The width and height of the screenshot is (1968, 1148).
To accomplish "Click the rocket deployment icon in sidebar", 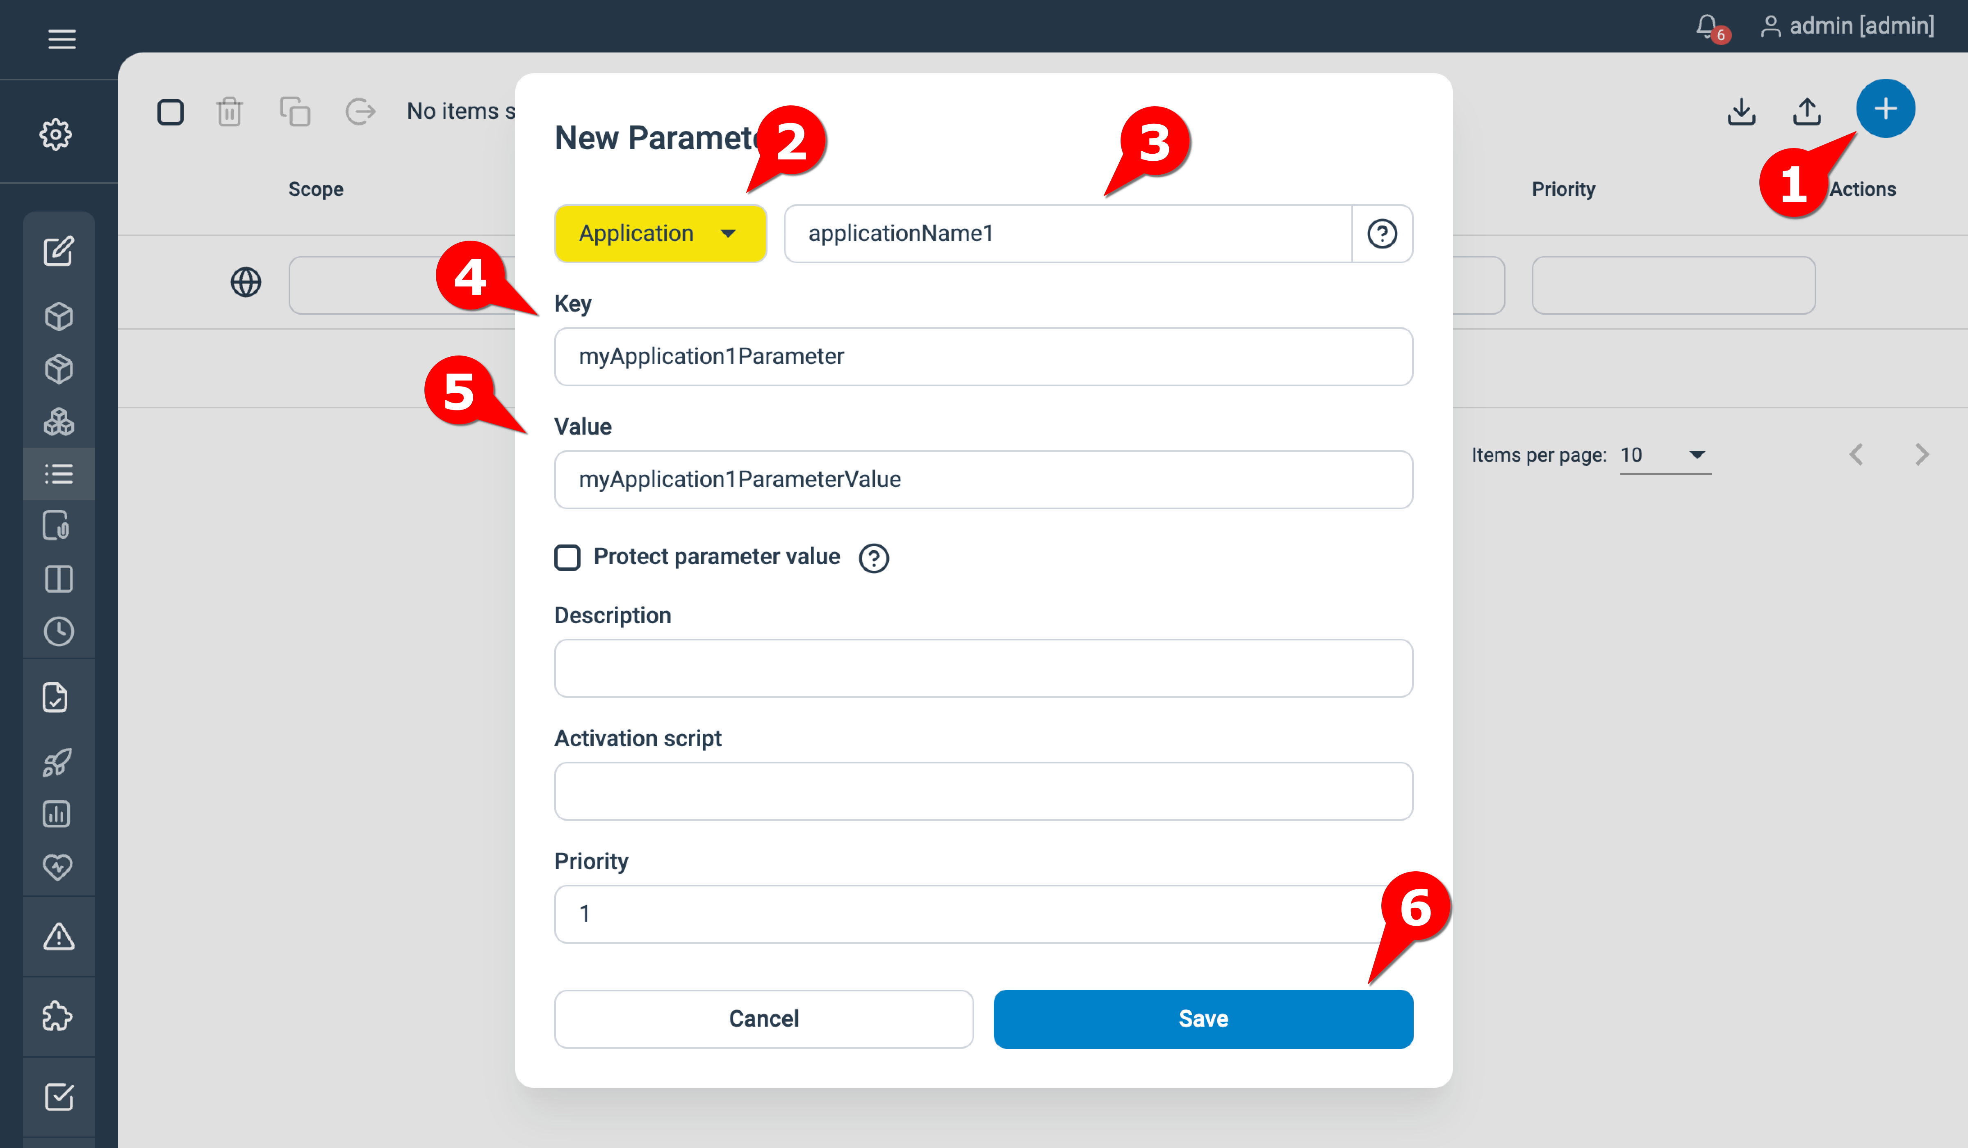I will (x=59, y=763).
